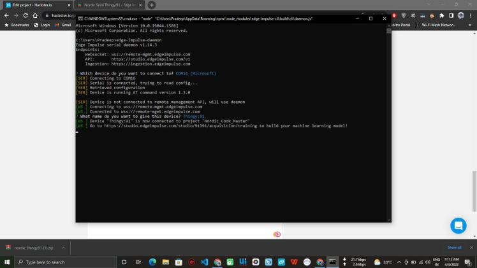Click the red extension icon in Chrome toolbar
Viewport: 477px width, 268px height.
pos(394,15)
